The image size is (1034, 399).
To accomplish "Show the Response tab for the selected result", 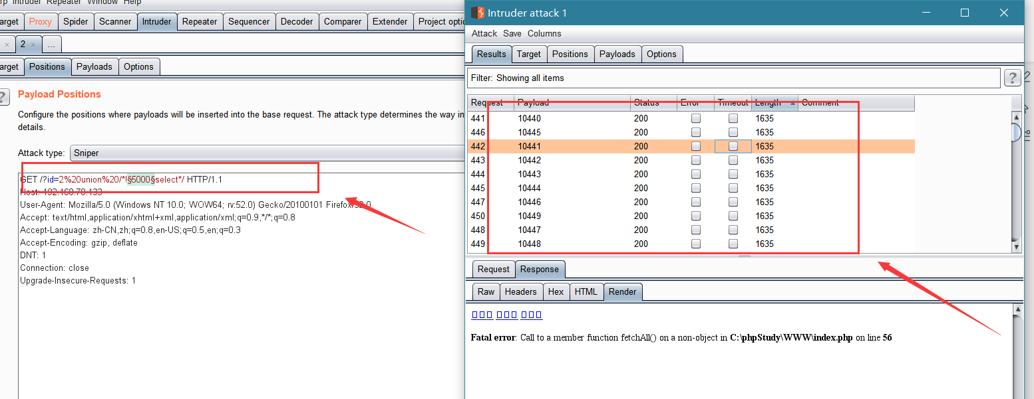I will pos(540,269).
